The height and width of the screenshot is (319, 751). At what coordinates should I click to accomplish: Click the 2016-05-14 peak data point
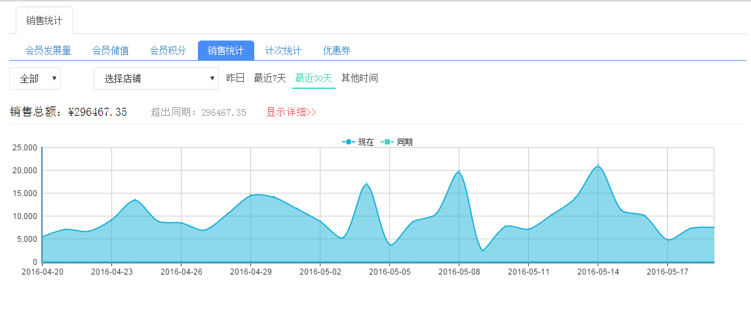598,165
